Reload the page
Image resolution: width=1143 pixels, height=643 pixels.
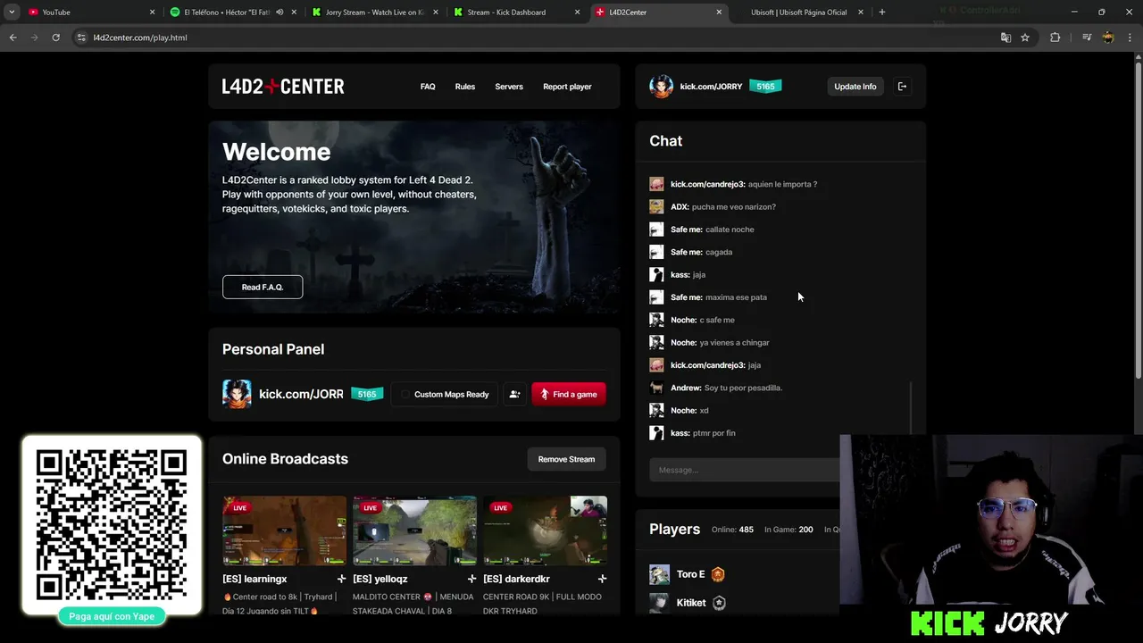55,38
